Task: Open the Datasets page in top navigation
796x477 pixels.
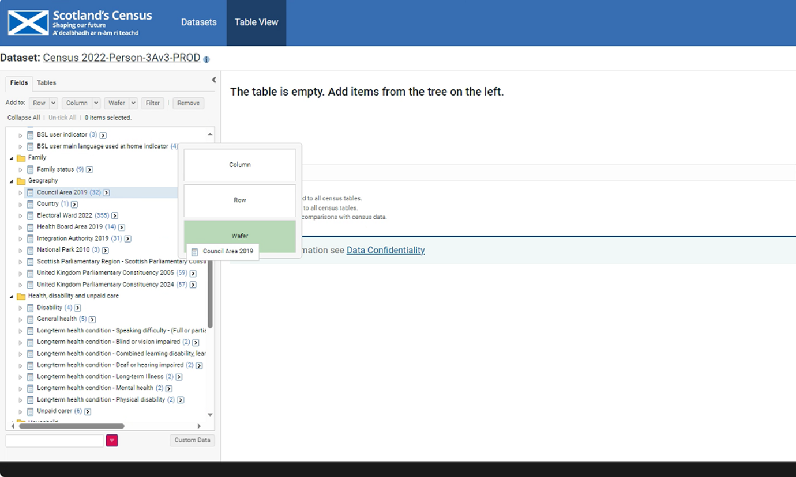Action: click(x=198, y=22)
